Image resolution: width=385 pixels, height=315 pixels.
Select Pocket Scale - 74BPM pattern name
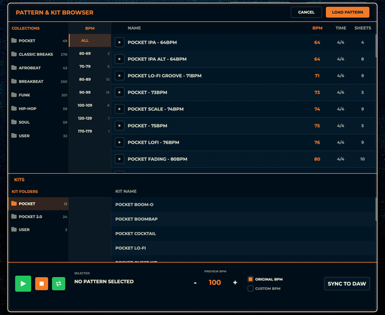point(155,109)
